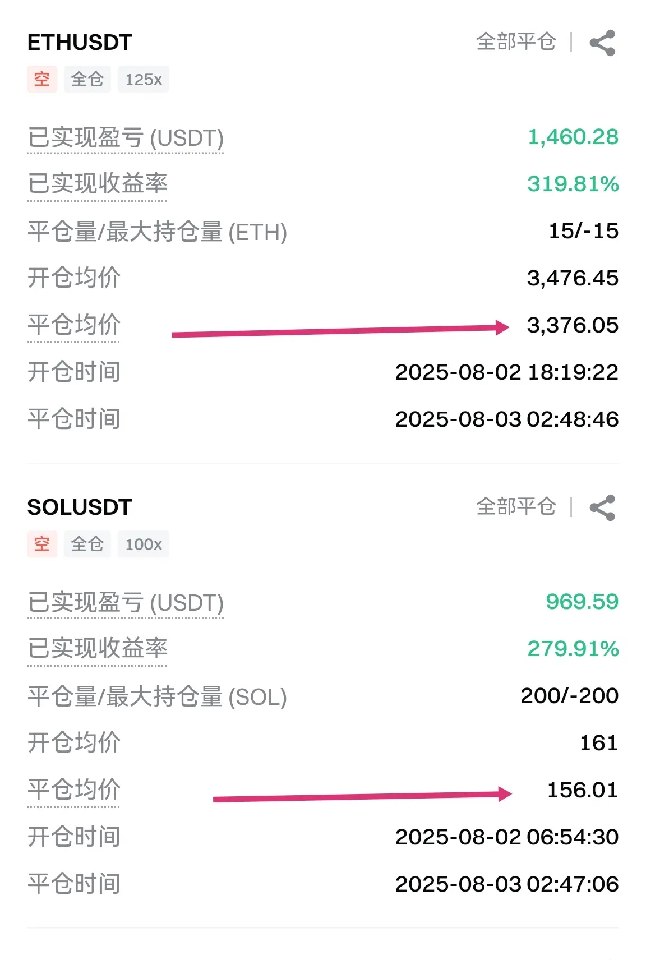The width and height of the screenshot is (646, 960).
Task: Tap the 全仓 margin badge under ETHUSDT
Action: [87, 79]
